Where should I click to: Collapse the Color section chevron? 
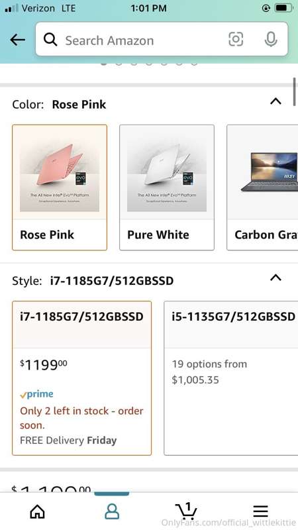[x=275, y=101]
